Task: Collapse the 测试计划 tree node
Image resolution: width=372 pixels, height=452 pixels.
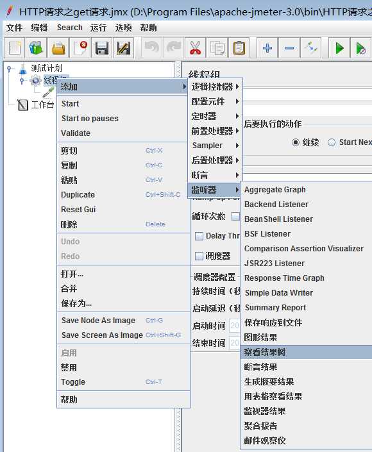Action: pyautogui.click(x=10, y=69)
